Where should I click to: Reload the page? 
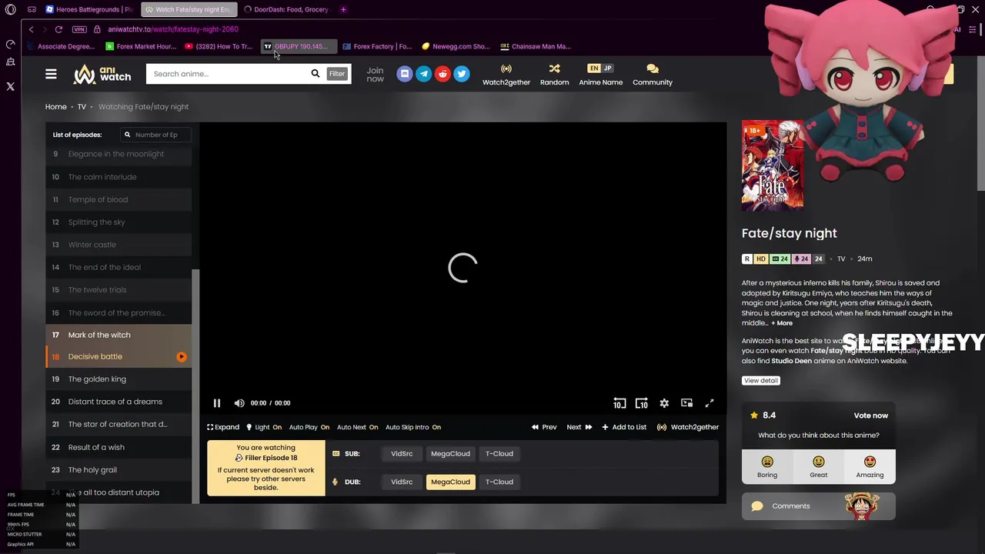point(58,29)
